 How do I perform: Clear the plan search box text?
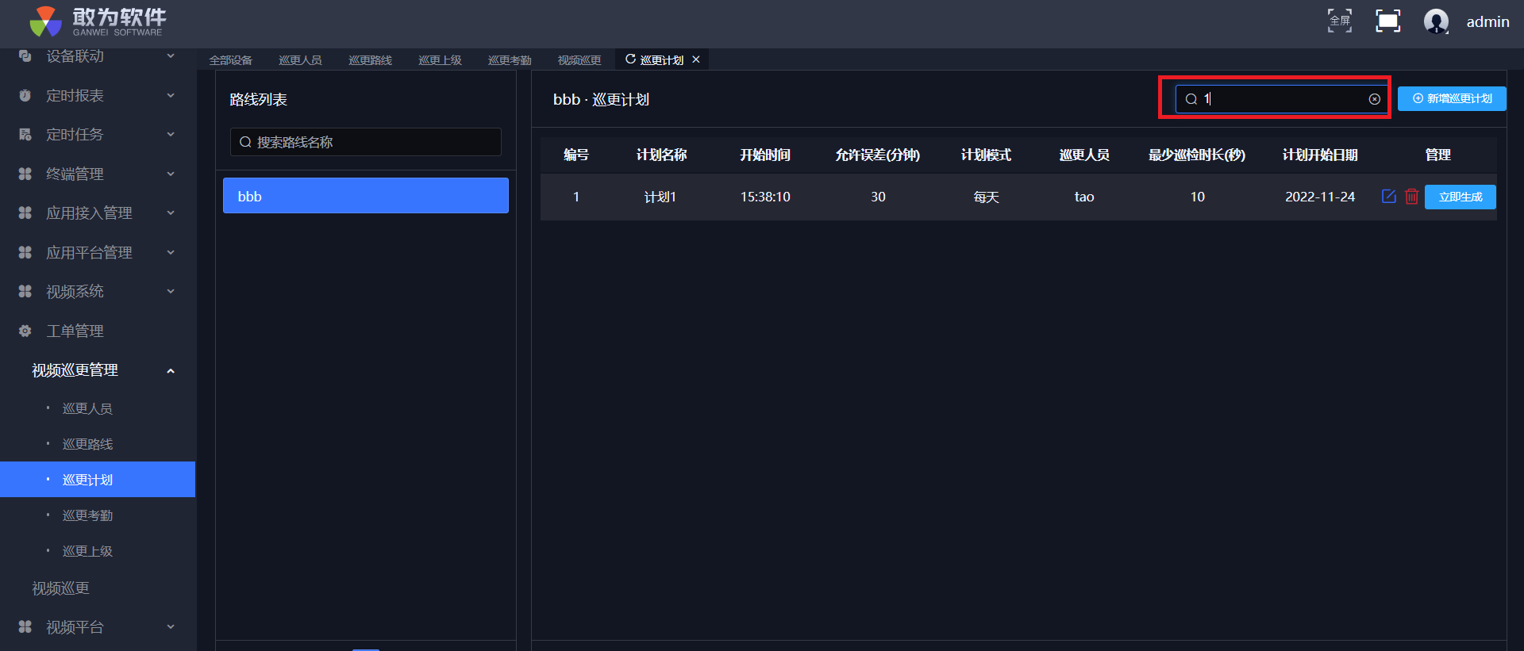pyautogui.click(x=1374, y=99)
